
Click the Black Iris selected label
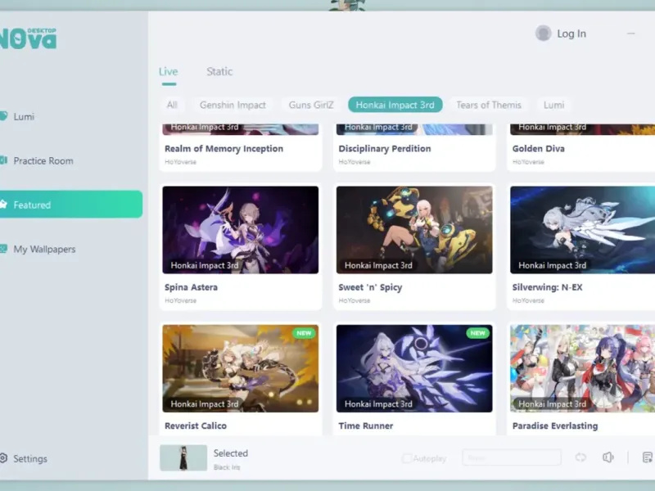click(x=227, y=467)
